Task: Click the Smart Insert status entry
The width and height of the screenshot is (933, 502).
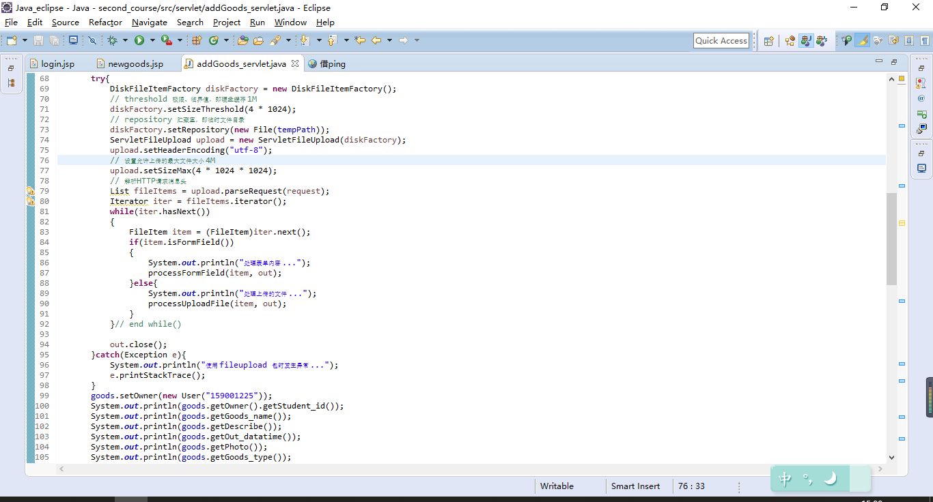Action: pyautogui.click(x=636, y=486)
